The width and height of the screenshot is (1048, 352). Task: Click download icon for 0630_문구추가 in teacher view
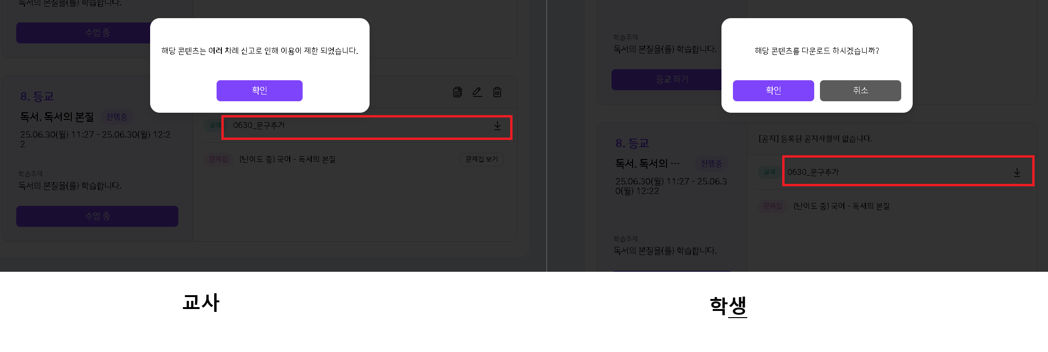[x=497, y=126]
